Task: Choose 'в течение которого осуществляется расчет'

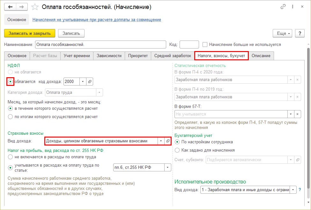Action: click(x=10, y=109)
